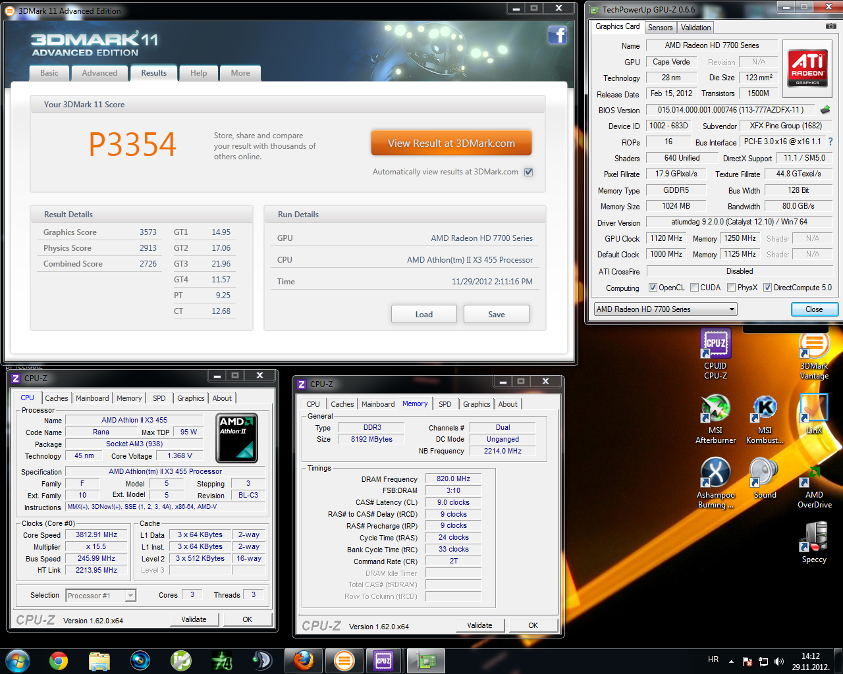Toggle the DirectCompute 5.0 checkbox
843x674 pixels.
[767, 288]
